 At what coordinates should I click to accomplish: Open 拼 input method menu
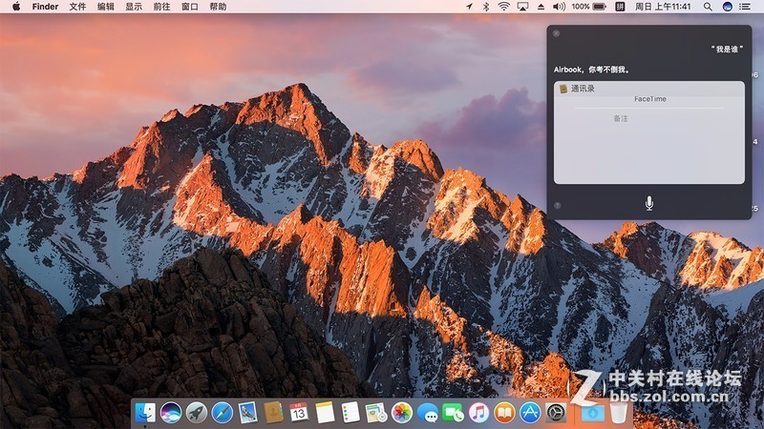tap(620, 7)
